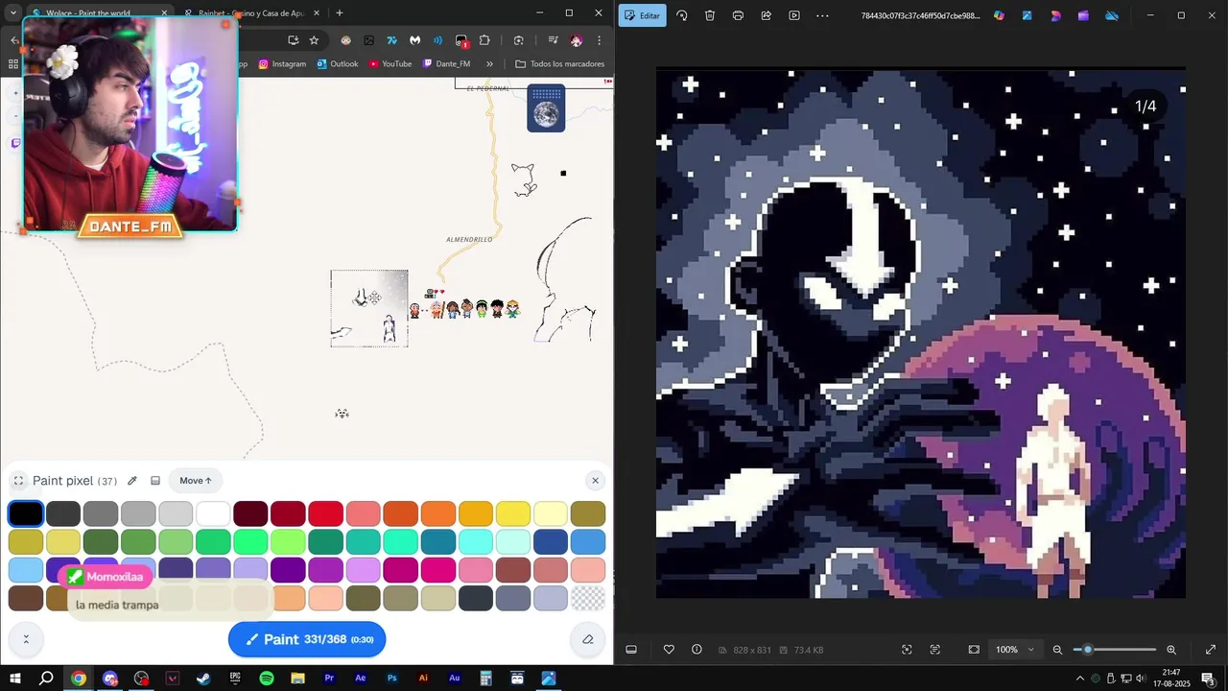This screenshot has height=691, width=1228.
Task: Open the Designer icon in Photos title bar
Action: [x=1055, y=15]
